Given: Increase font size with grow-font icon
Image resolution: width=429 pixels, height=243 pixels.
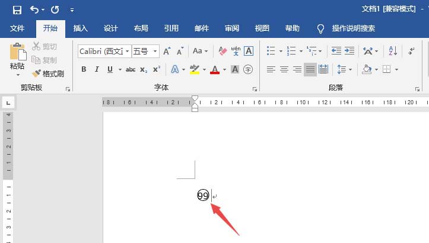Looking at the screenshot, I should (167, 51).
